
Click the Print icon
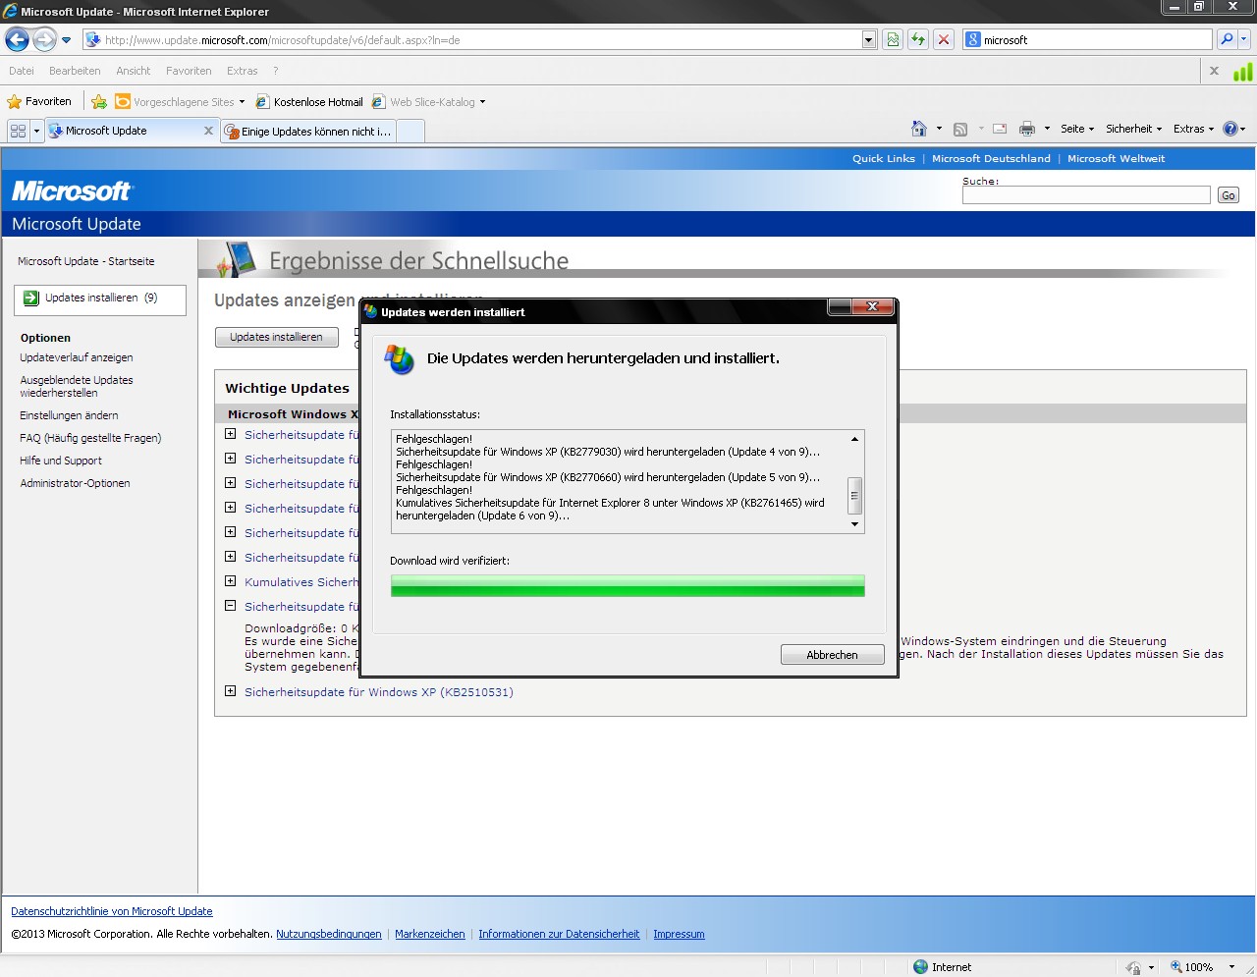click(1027, 129)
